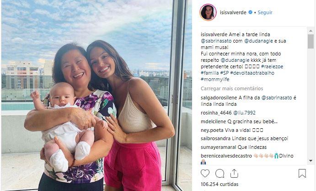Load more comments via Carregar mais comentários
The height and width of the screenshot is (191, 316).
coord(232,88)
